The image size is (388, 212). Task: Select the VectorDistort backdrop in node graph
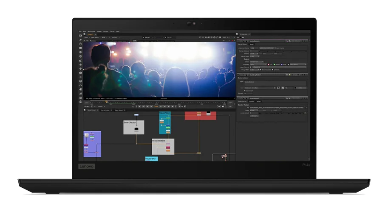[163, 147]
